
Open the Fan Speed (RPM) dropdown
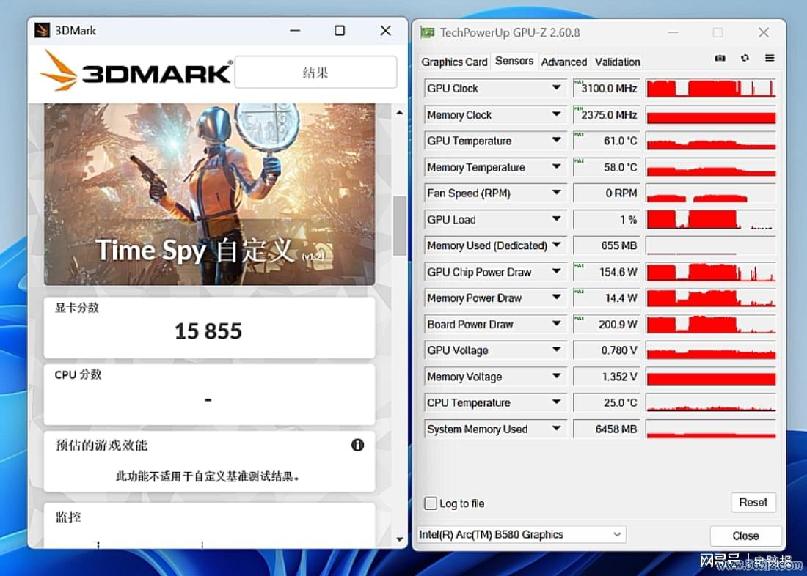tap(556, 193)
